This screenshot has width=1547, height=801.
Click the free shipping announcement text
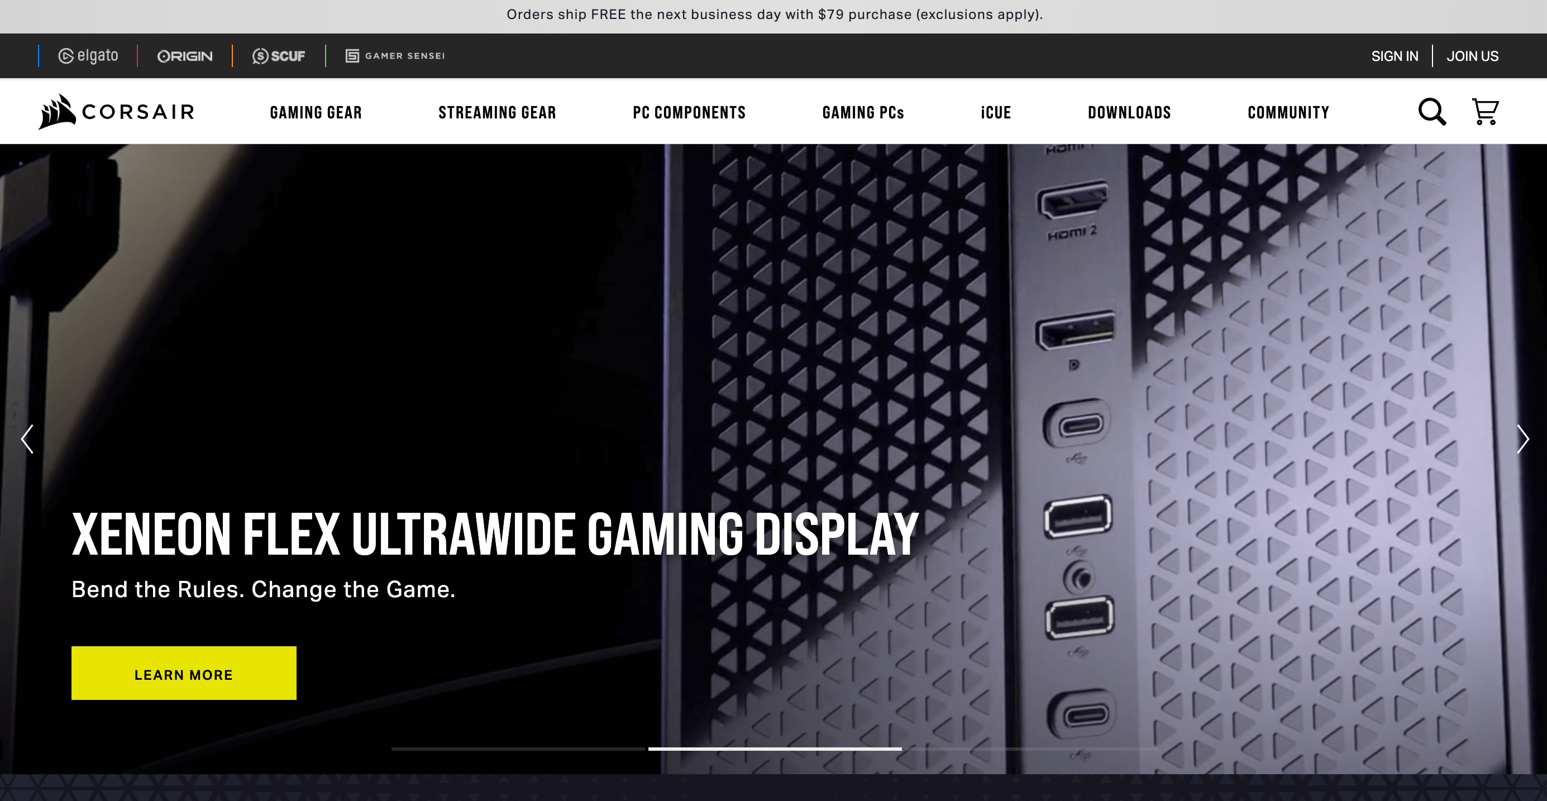tap(775, 15)
